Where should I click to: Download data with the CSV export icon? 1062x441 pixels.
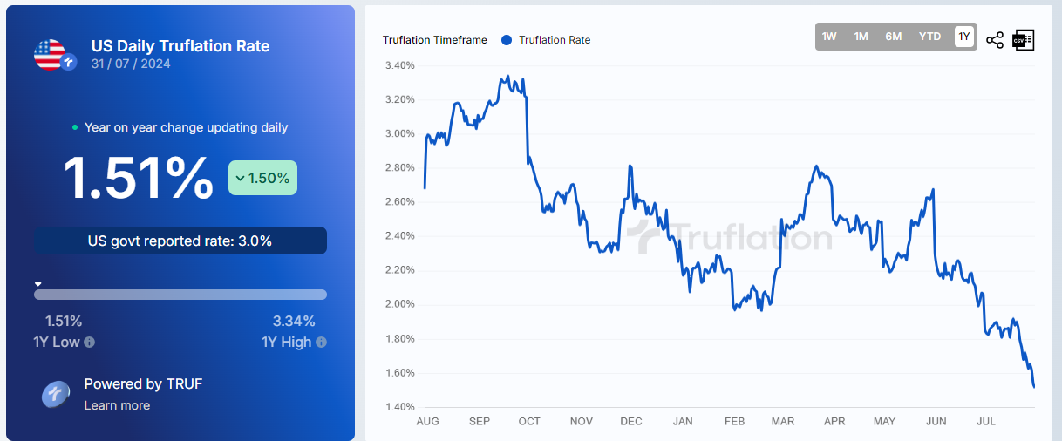tap(1023, 39)
